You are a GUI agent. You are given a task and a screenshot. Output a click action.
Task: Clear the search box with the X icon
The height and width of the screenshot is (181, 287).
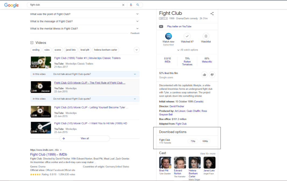123,5
